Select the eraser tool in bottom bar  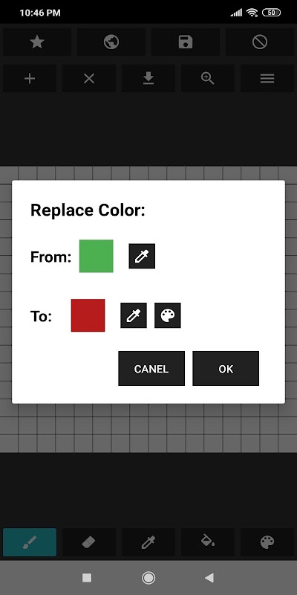tap(89, 542)
